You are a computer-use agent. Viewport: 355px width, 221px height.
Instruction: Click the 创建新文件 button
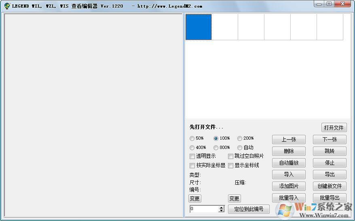[x=330, y=186]
